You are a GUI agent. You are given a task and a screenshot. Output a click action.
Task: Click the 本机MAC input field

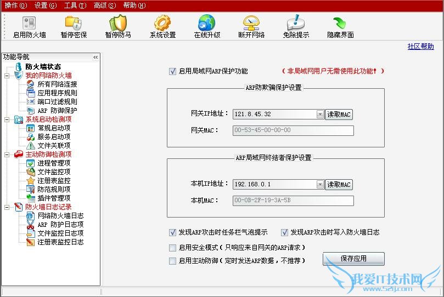(293, 201)
